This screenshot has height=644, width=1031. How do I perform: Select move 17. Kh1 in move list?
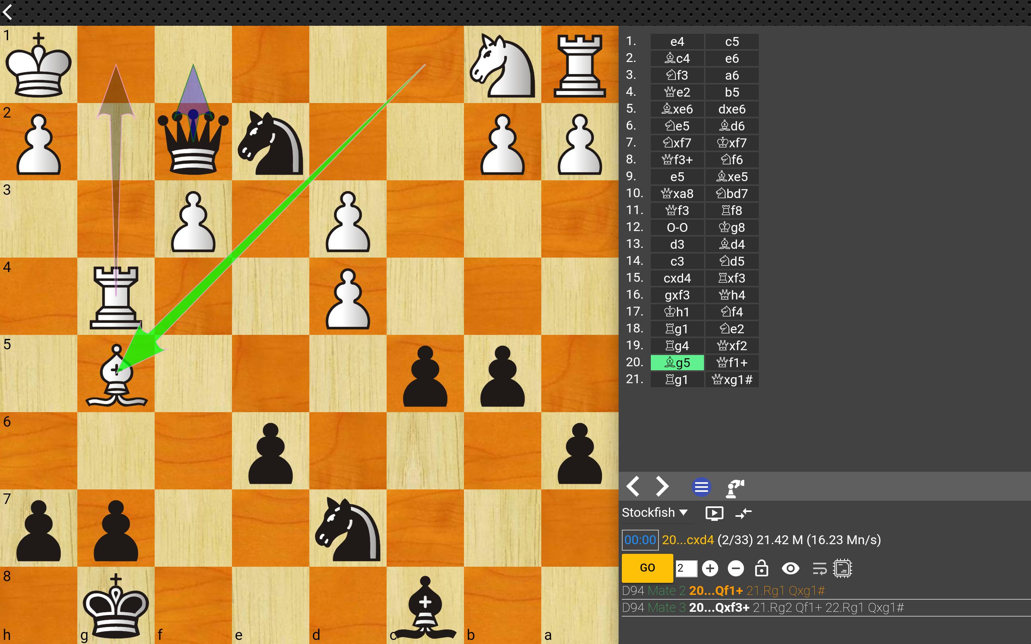pos(677,312)
